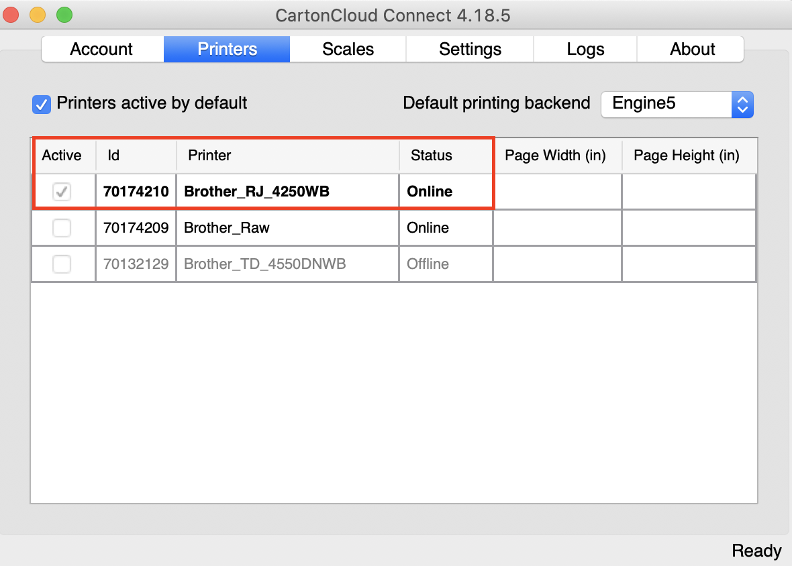Enable the Brother_Raw printer checkbox
Image resolution: width=792 pixels, height=566 pixels.
[x=62, y=227]
